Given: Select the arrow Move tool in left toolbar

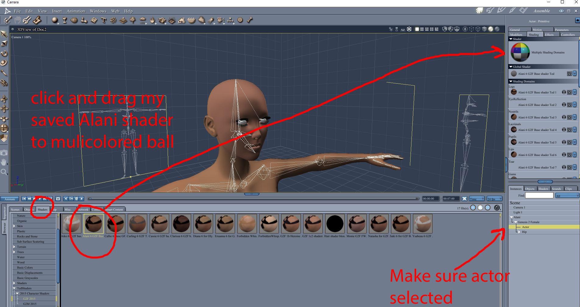Looking at the screenshot, I should 4,34.
